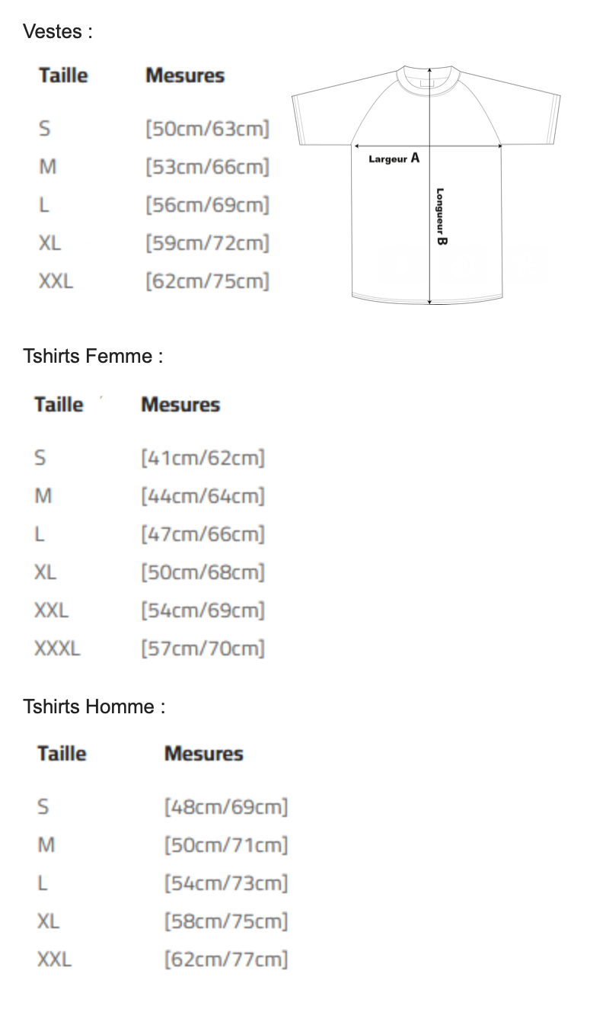This screenshot has height=1009, width=590.
Task: Click the Largeur A label on diagram
Action: (394, 159)
